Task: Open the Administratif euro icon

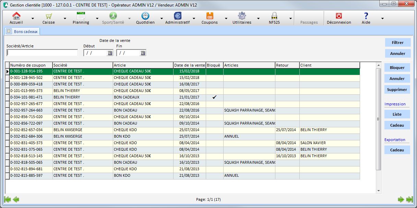Action: (x=177, y=16)
